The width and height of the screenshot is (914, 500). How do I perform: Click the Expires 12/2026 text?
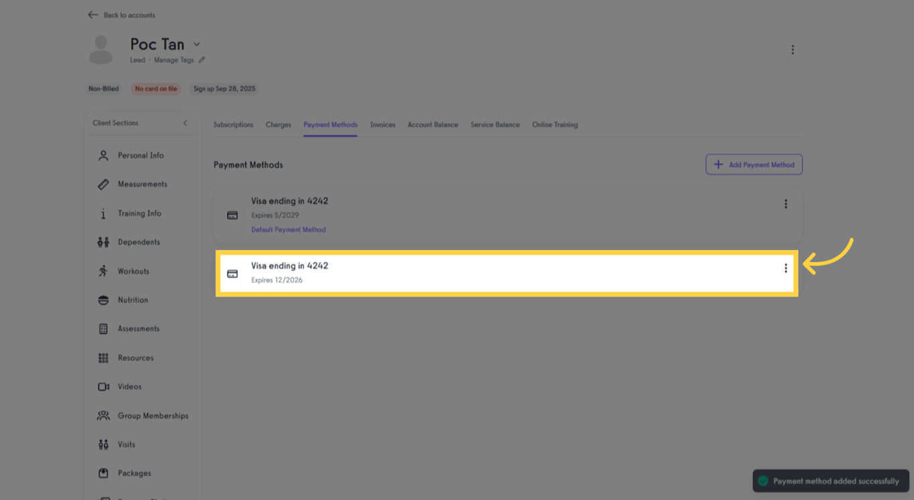277,280
